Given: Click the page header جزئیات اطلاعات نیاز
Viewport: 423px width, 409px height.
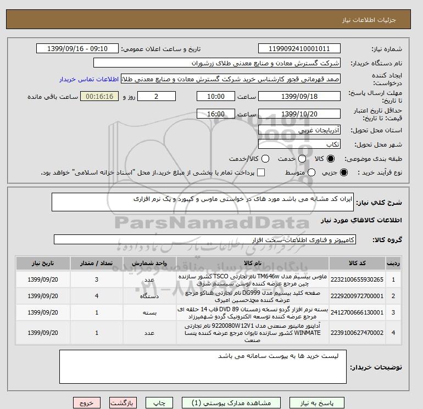Looking at the screenshot, I should click(x=369, y=20).
